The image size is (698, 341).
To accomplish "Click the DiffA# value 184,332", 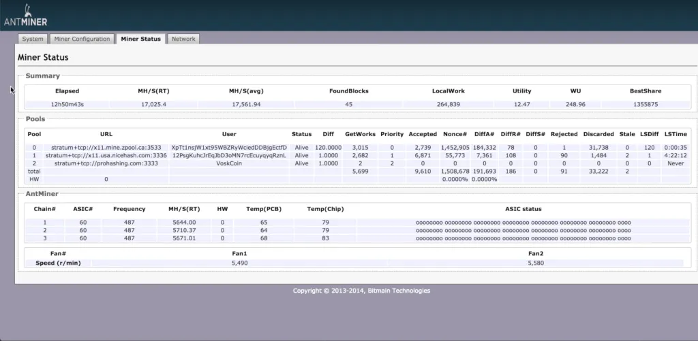I will [484, 148].
